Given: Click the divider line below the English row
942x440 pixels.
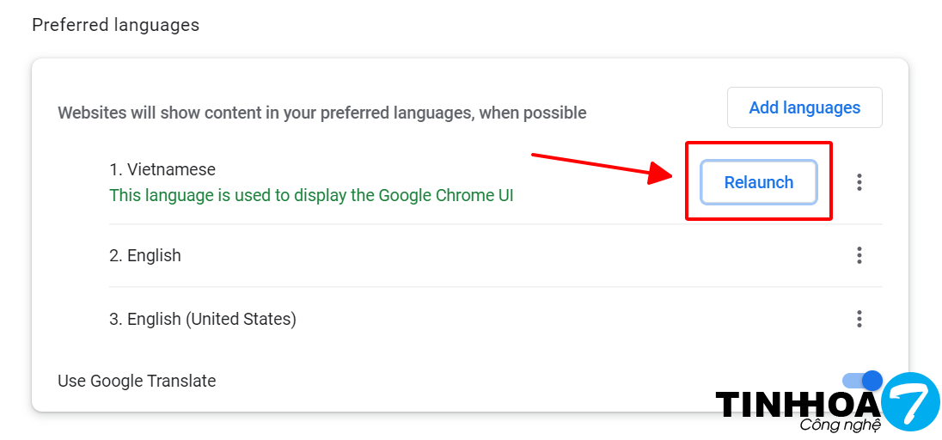Looking at the screenshot, I should [x=430, y=287].
